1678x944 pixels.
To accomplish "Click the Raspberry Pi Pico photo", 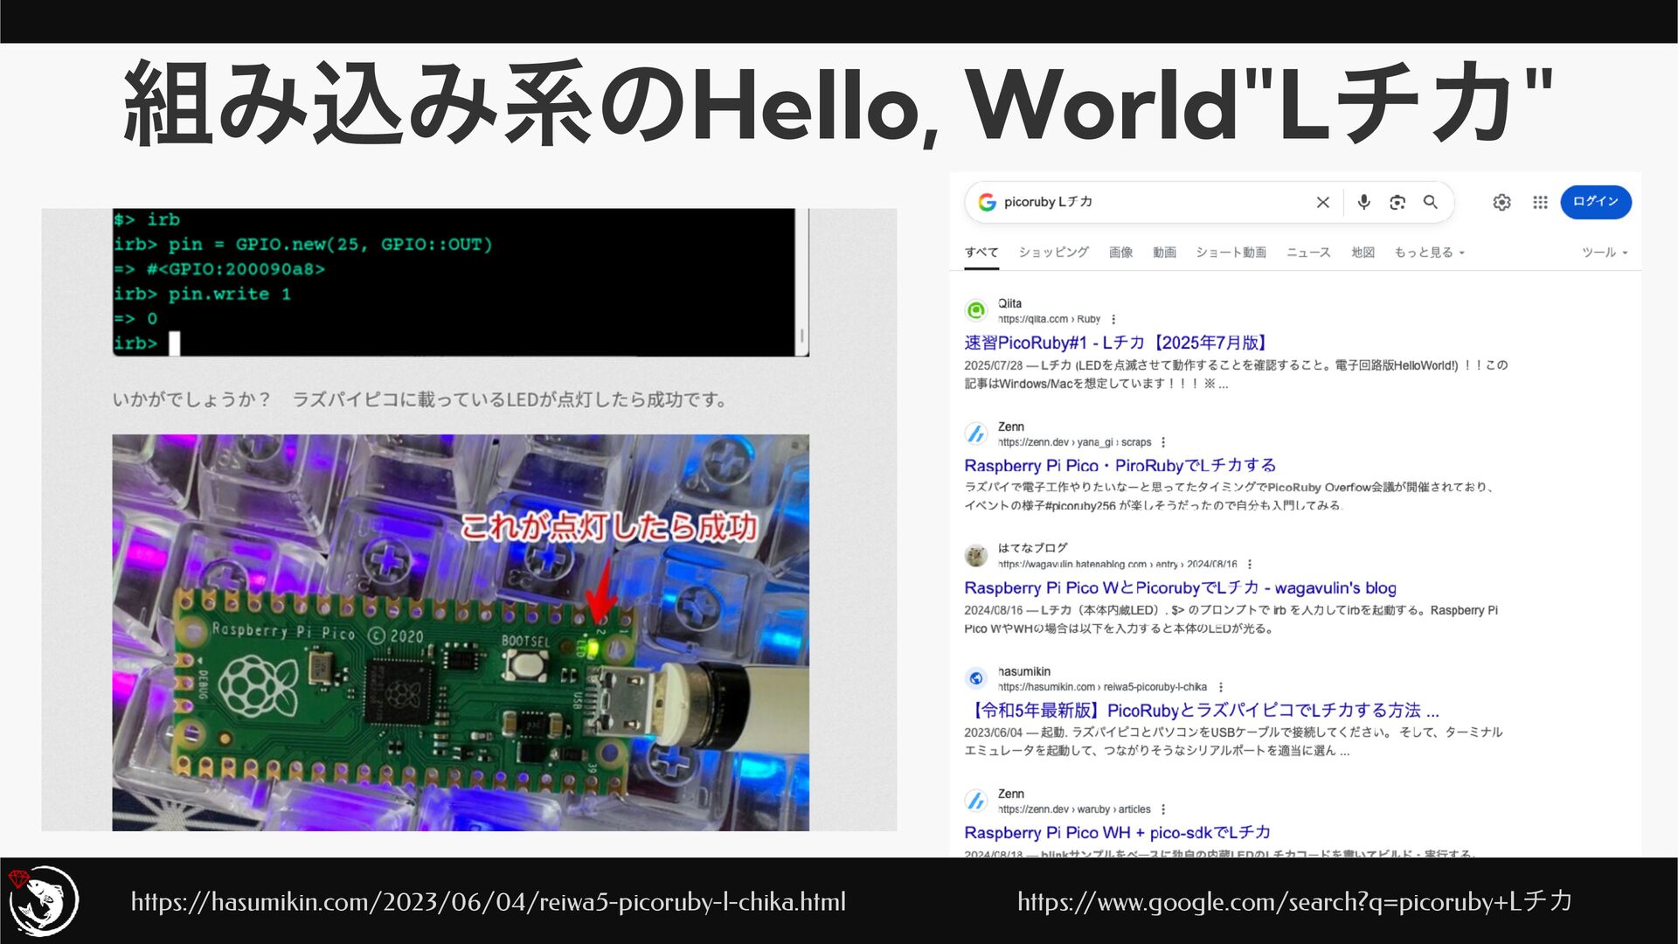I will coord(461,632).
